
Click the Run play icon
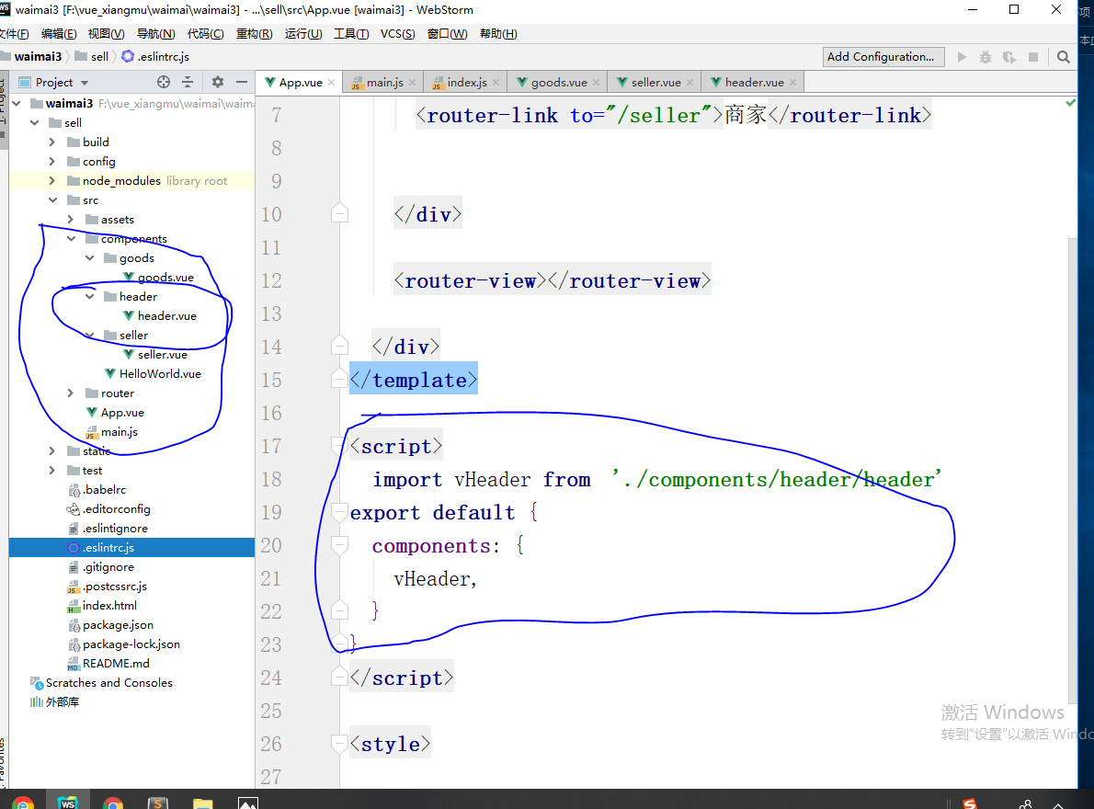[x=963, y=56]
